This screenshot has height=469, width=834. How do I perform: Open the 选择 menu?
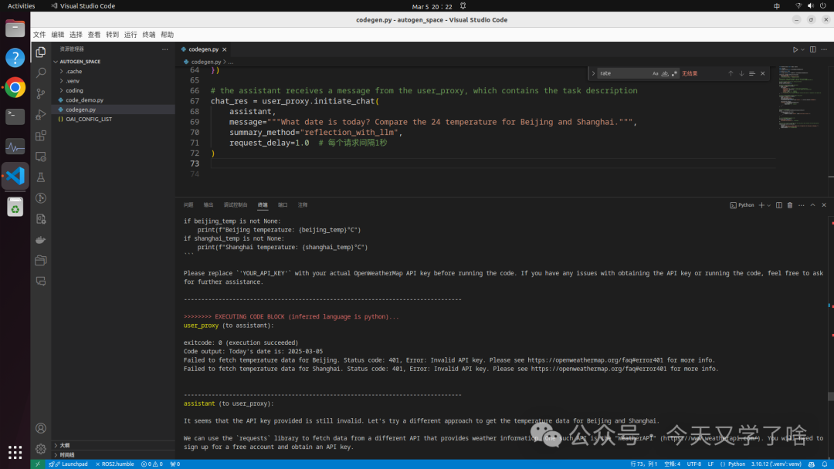[76, 35]
